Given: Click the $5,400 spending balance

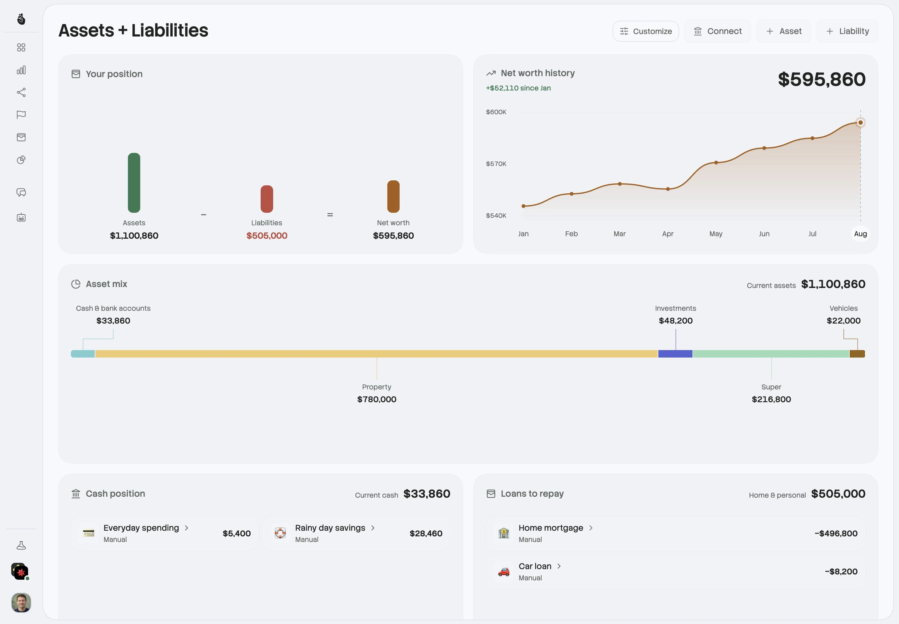Looking at the screenshot, I should point(237,533).
